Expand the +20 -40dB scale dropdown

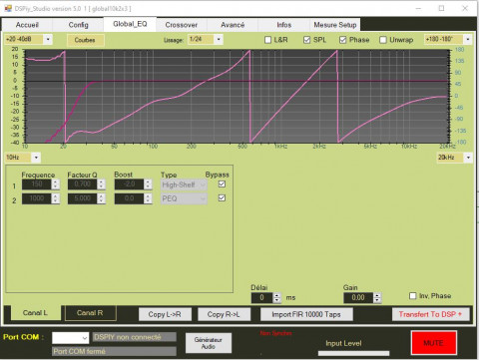28,40
